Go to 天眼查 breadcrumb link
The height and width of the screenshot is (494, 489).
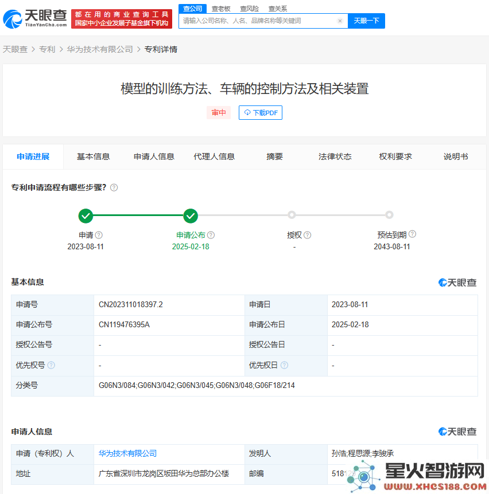click(15, 49)
